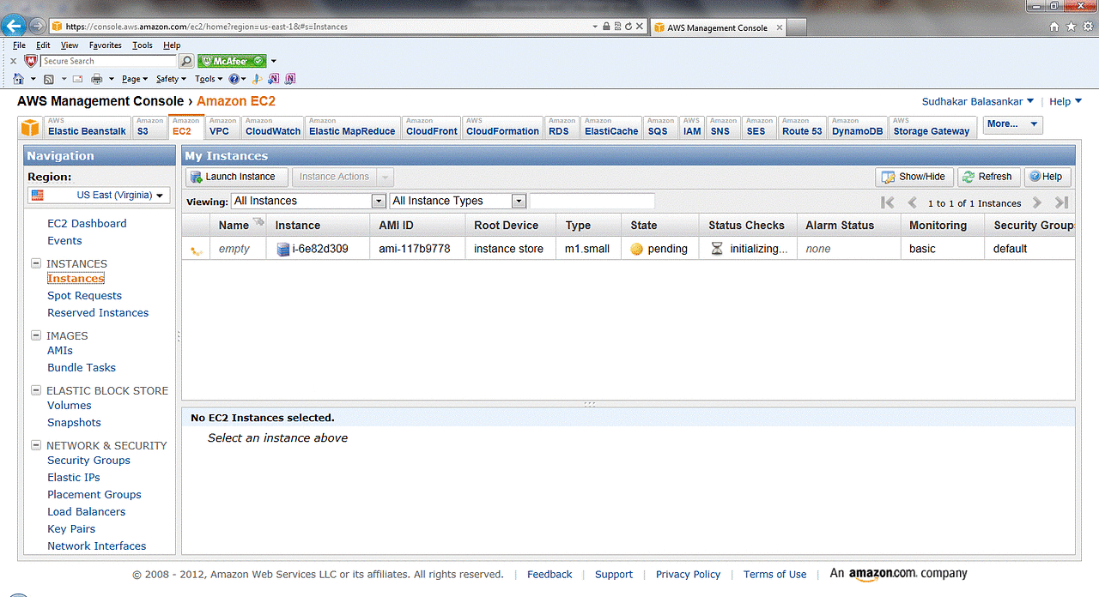Image resolution: width=1099 pixels, height=597 pixels.
Task: Click the Refresh button in My Instances
Action: (x=988, y=177)
